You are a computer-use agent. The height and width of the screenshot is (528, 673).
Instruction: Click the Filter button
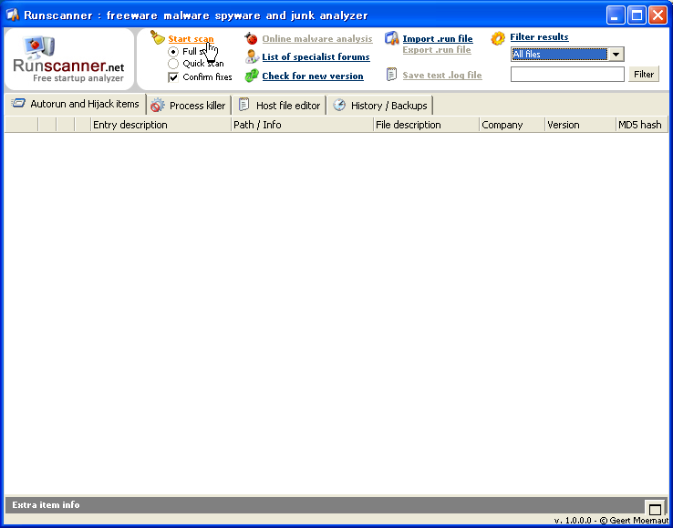[x=644, y=74]
